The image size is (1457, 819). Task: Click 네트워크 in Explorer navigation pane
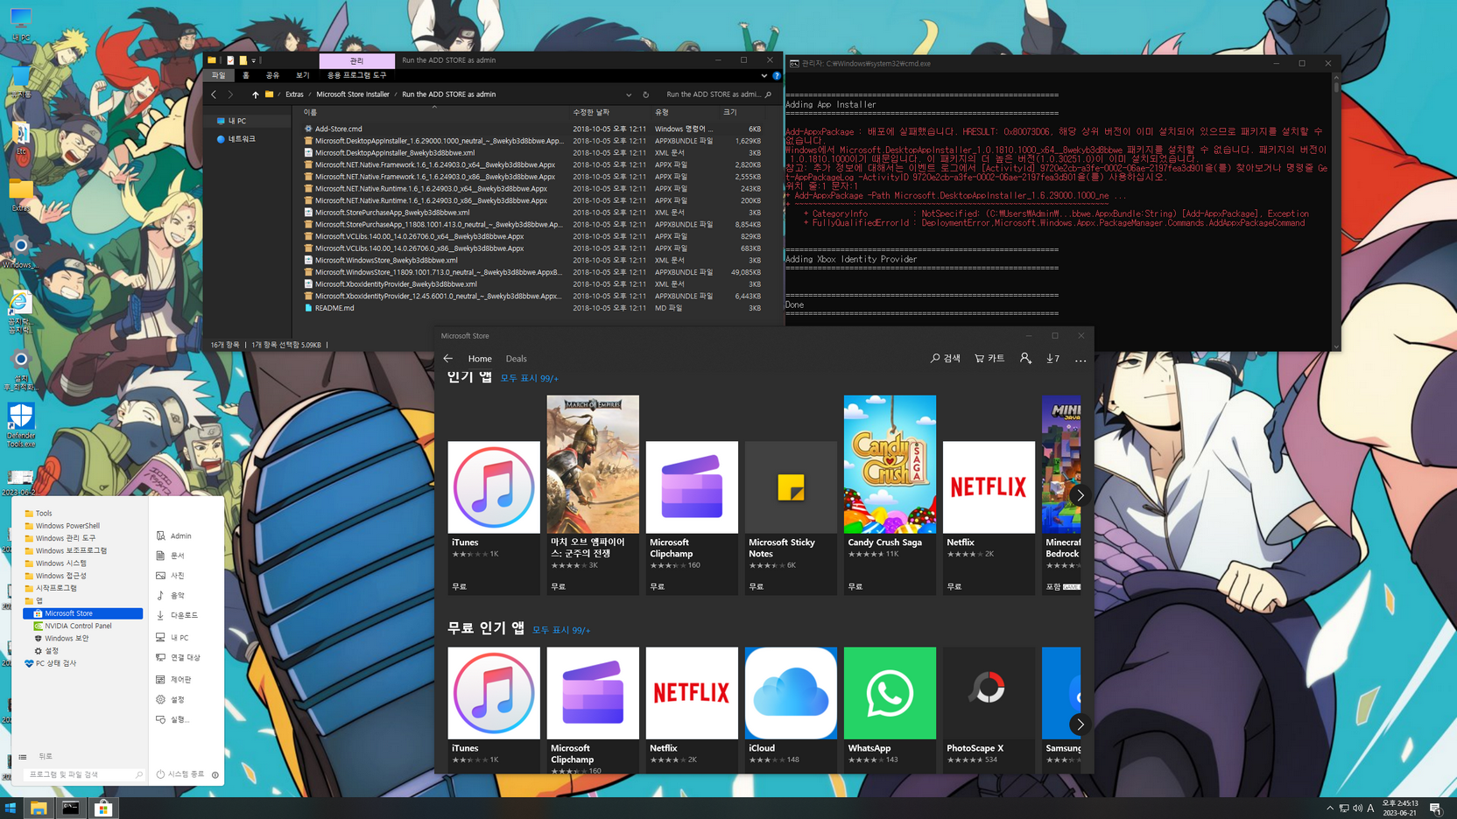242,139
